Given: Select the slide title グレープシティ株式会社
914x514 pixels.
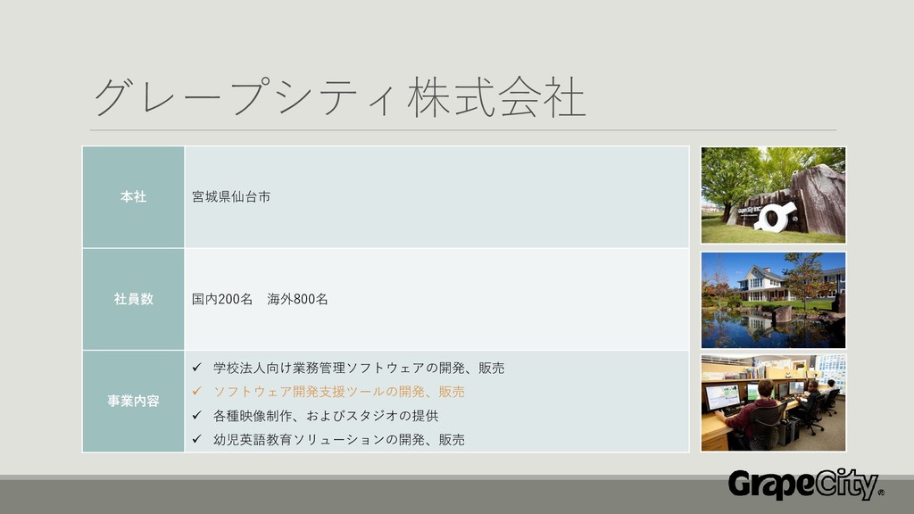Looking at the screenshot, I should [x=340, y=97].
